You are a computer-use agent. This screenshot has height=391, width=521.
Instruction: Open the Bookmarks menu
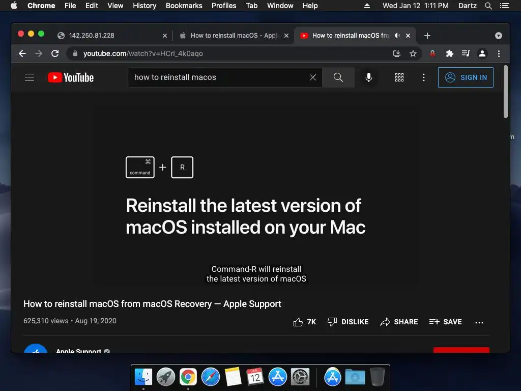[184, 6]
